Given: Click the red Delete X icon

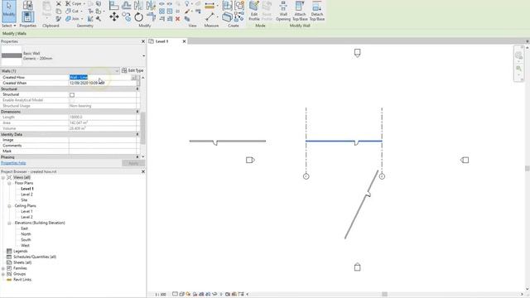Looking at the screenshot, I should click(x=177, y=19).
